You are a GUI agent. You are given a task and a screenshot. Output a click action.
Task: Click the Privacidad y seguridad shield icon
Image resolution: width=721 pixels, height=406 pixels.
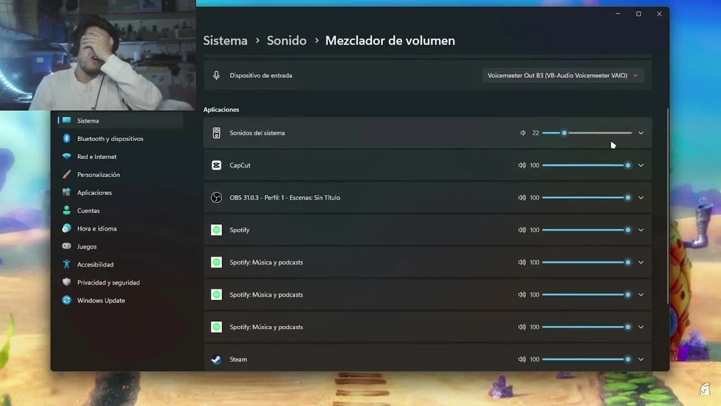pyautogui.click(x=66, y=283)
